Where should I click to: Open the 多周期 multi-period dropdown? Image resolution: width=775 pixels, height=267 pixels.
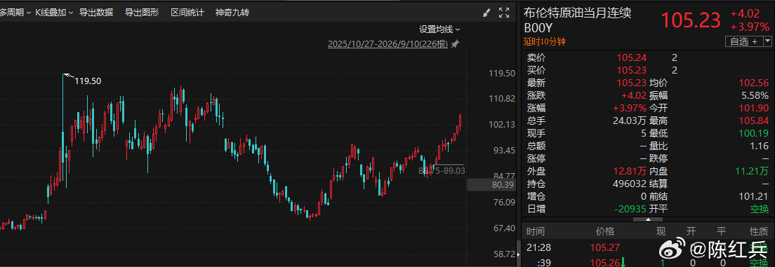click(x=15, y=13)
